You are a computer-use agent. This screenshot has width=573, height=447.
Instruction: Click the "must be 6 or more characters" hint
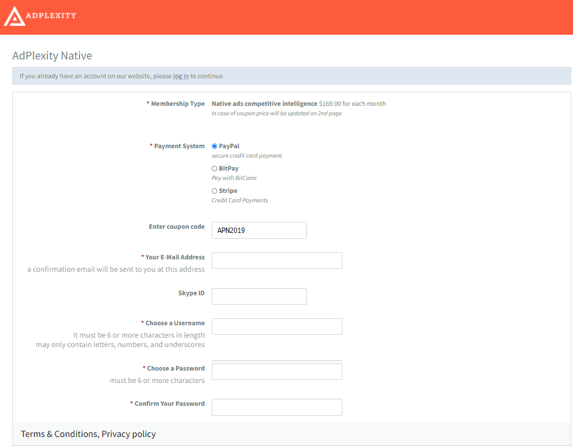157,381
